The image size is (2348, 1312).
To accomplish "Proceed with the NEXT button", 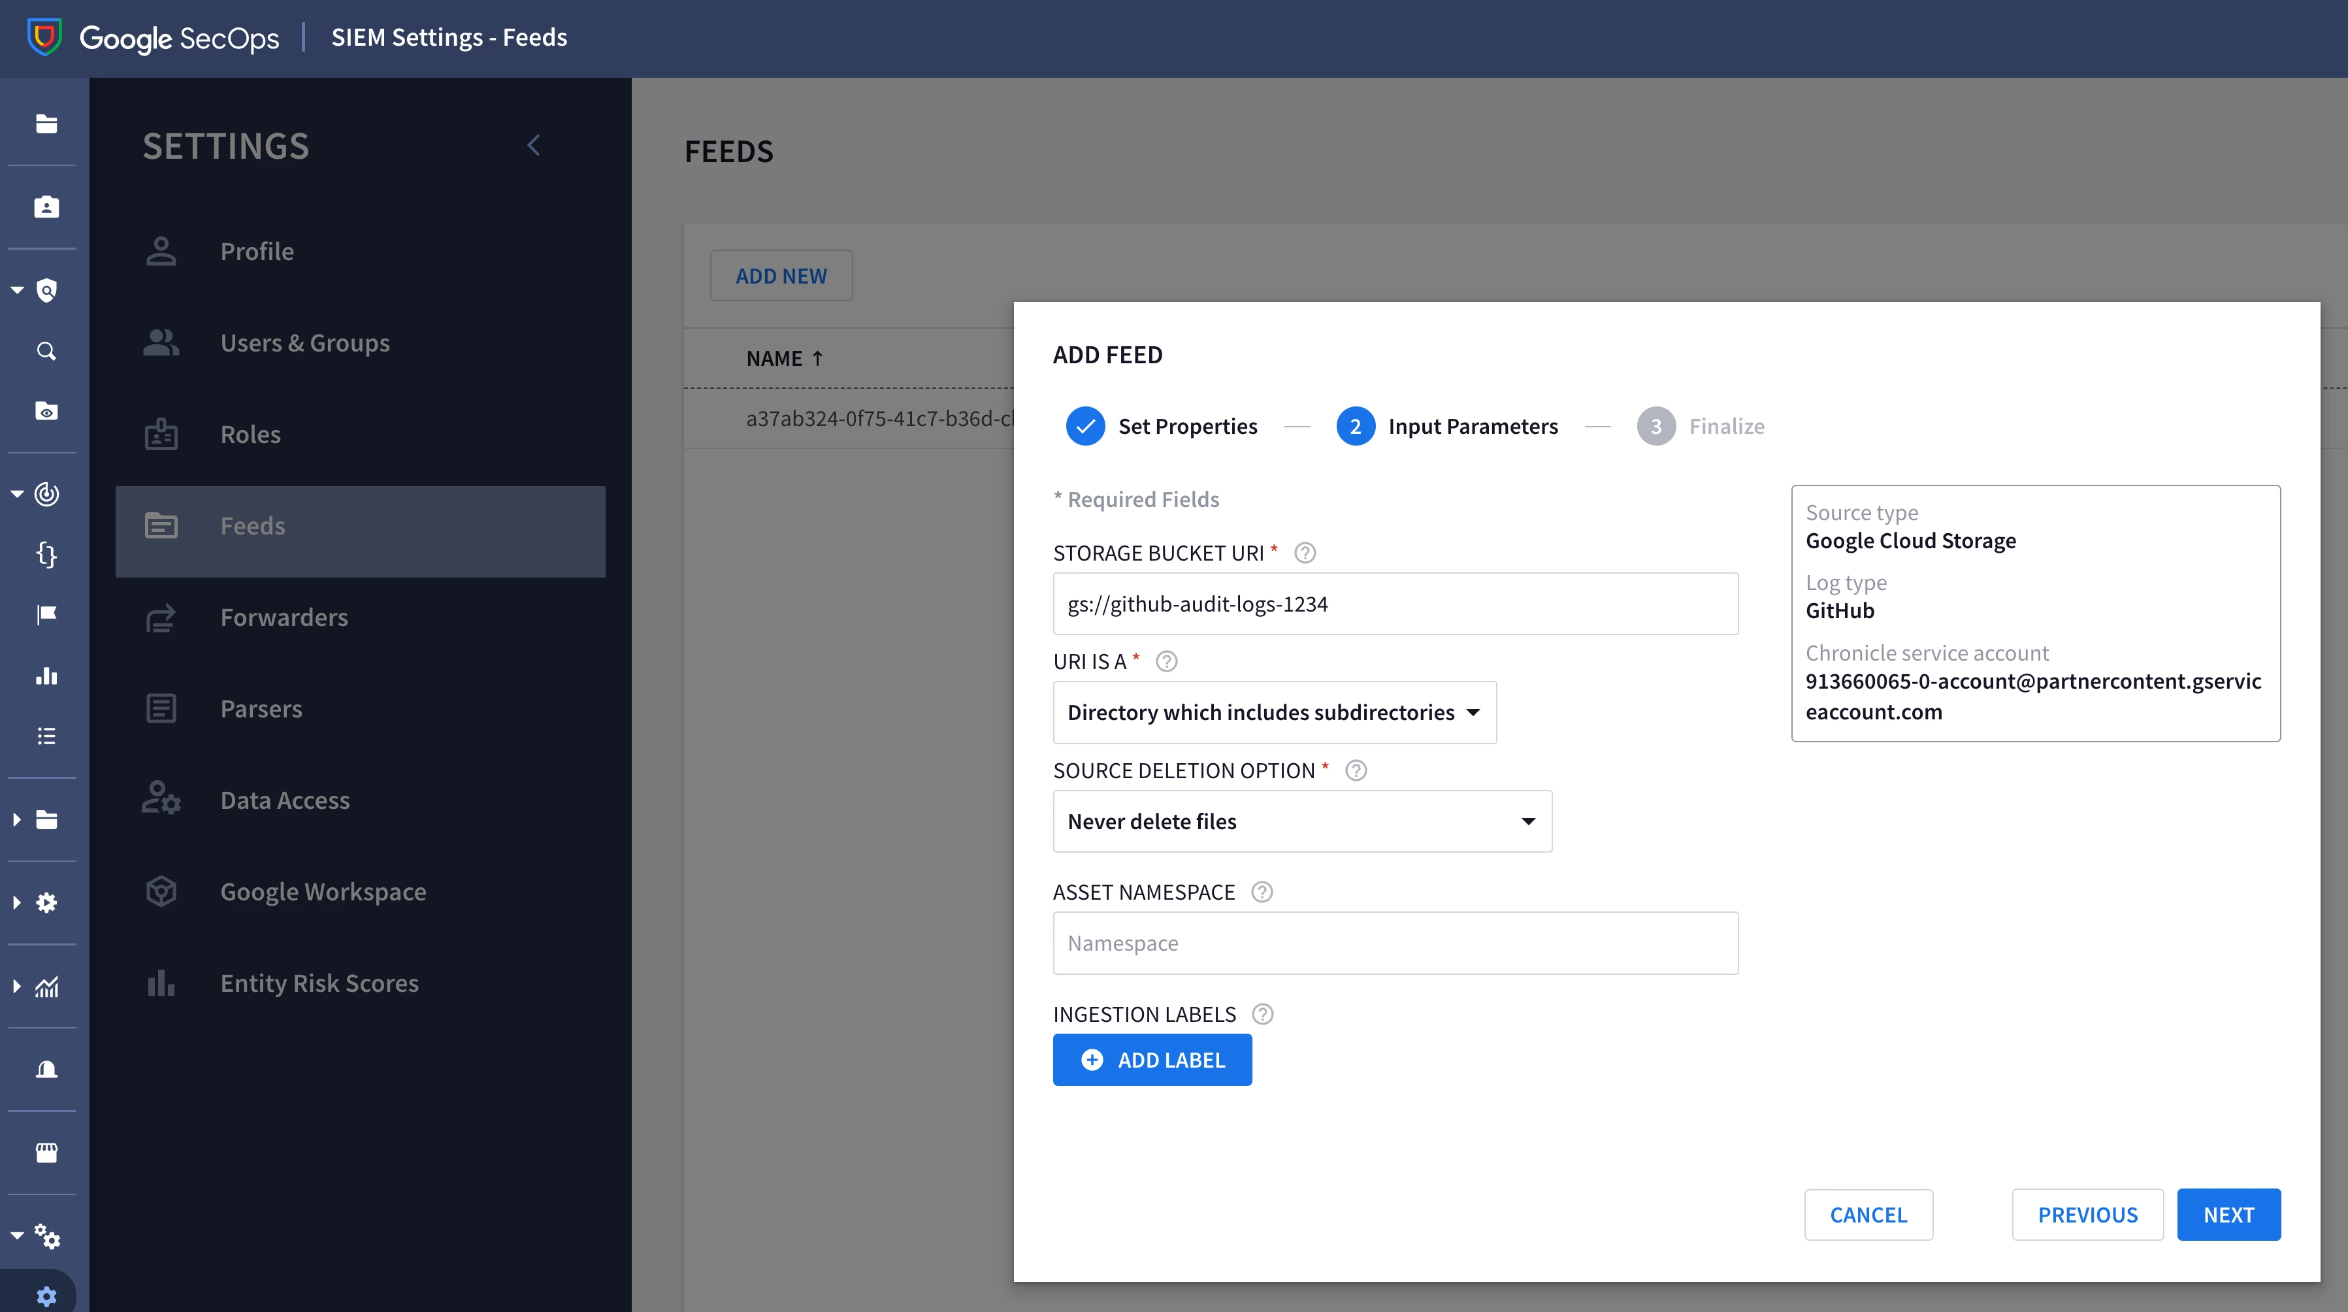I will 2228,1215.
